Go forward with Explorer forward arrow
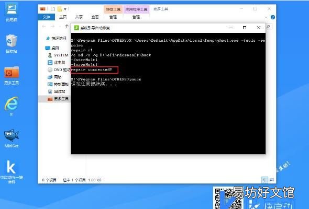 (x=52, y=26)
